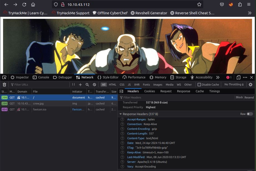
Task: Open the Cookies details tab
Action: click(x=150, y=91)
